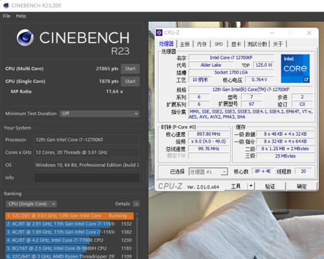Click the CPU-Z title bar icon
This screenshot has width=324, height=259.
(159, 33)
